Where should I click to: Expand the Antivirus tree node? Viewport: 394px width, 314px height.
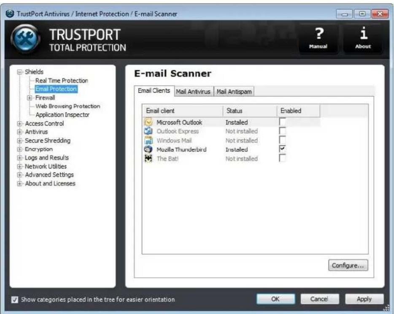[x=19, y=132]
